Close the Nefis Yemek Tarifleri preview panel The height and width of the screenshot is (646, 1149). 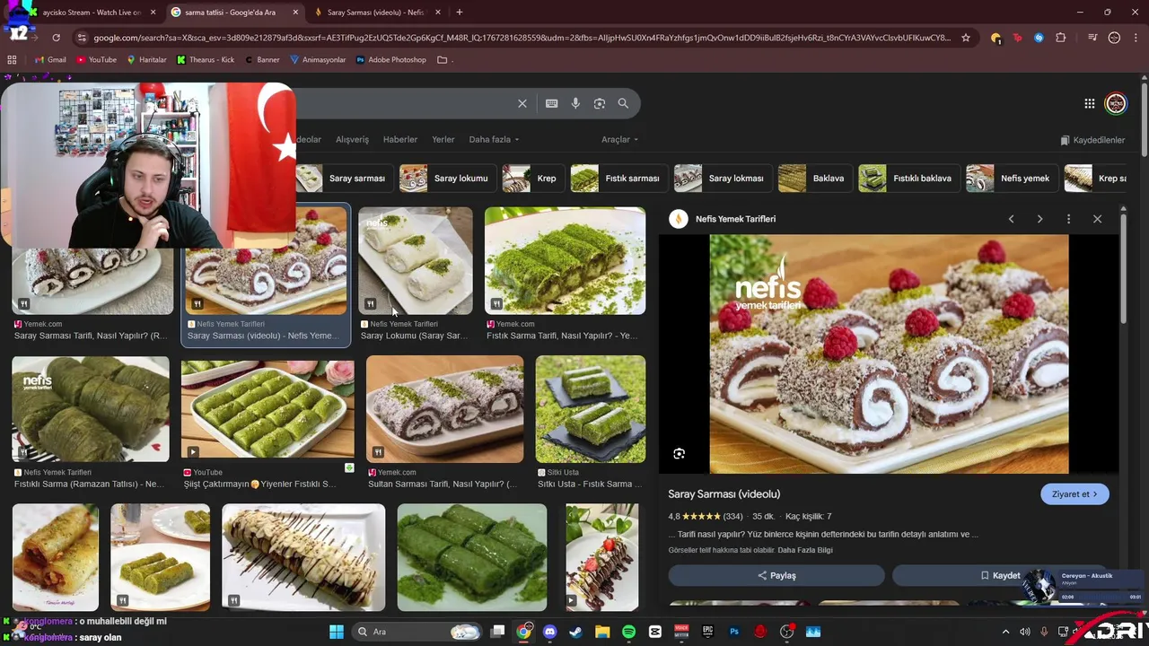point(1097,219)
